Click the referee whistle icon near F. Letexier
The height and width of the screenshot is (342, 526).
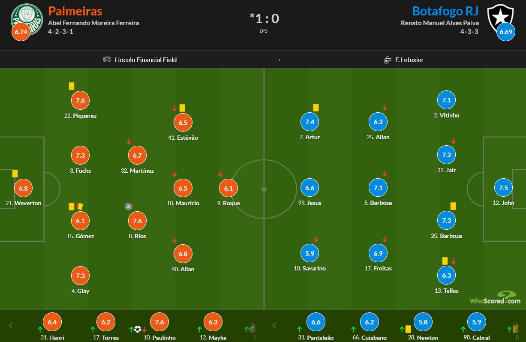387,60
